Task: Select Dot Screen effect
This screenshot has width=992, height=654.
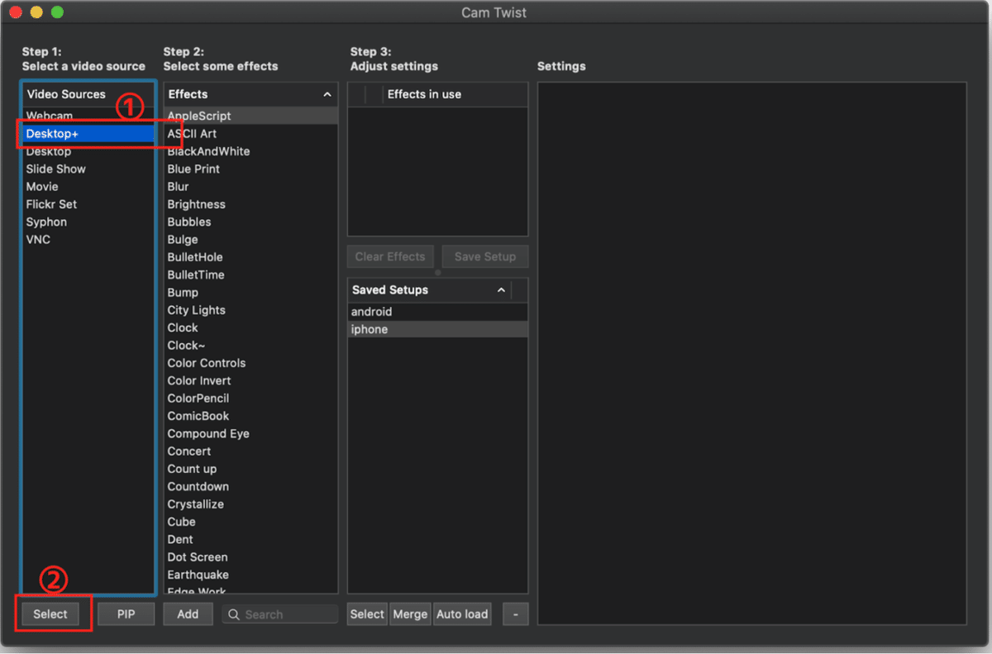Action: pos(250,556)
